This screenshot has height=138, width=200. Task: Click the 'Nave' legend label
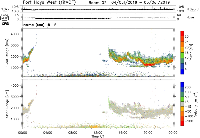coord(190,17)
